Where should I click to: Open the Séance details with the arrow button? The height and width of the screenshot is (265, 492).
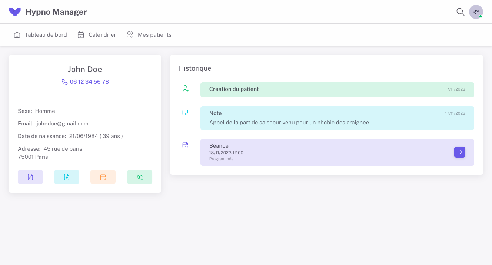459,152
